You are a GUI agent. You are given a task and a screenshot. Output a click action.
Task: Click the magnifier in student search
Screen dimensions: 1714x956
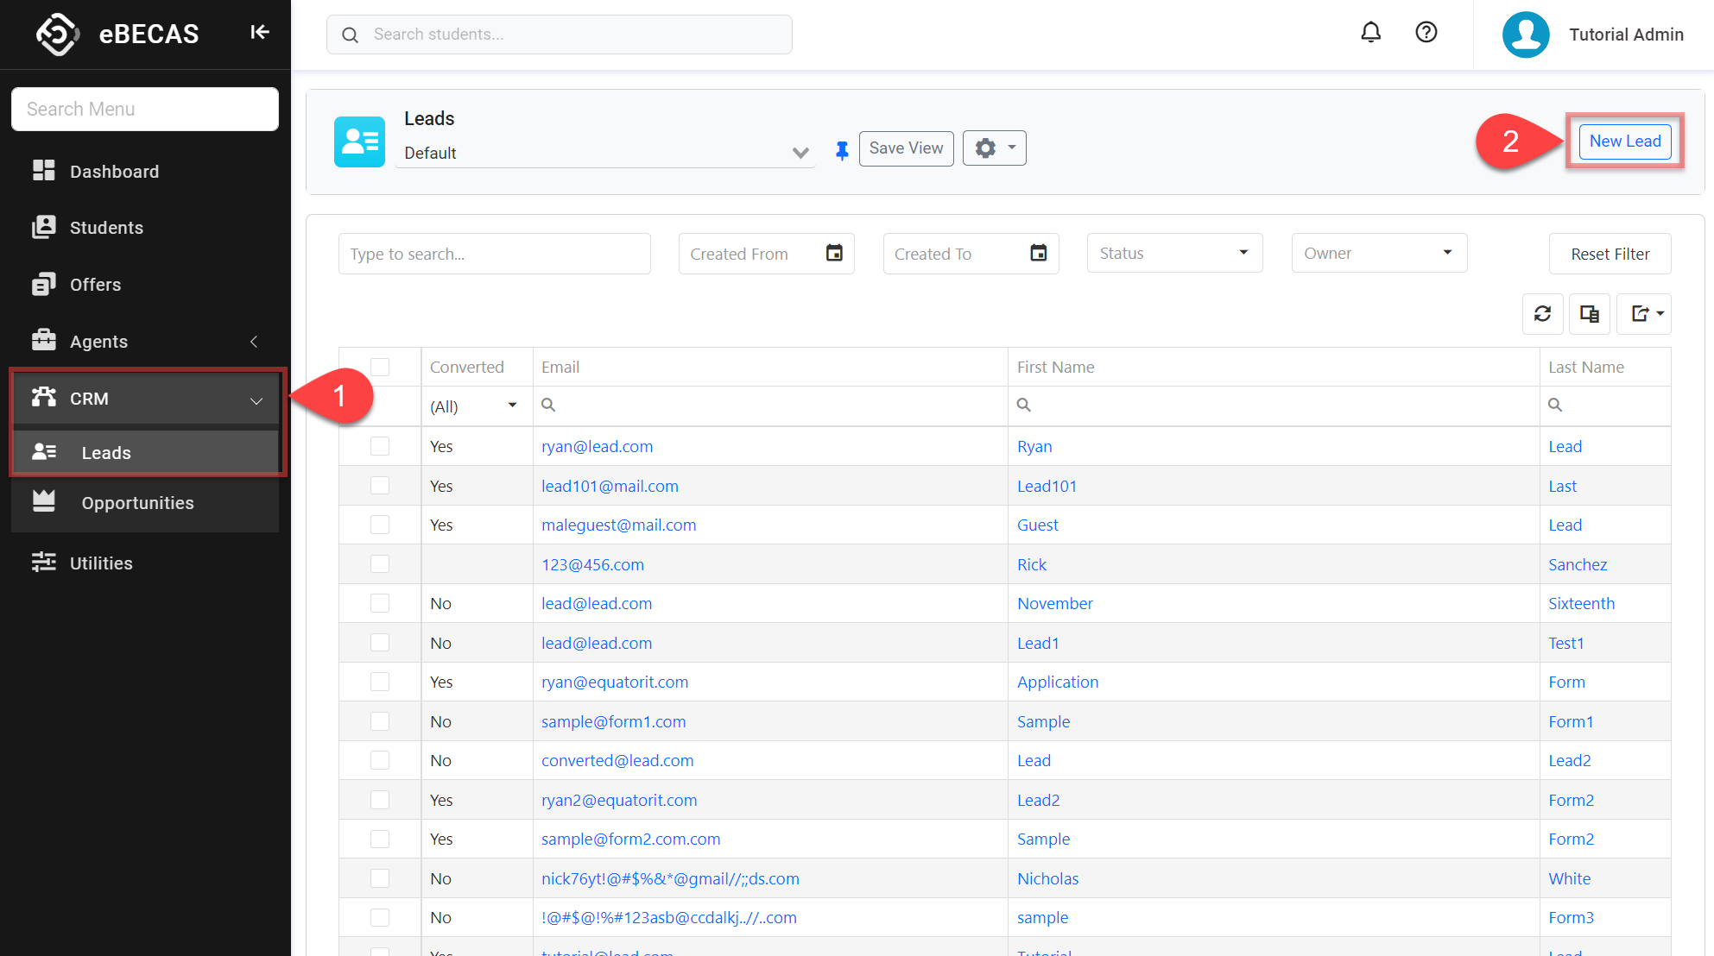click(350, 35)
